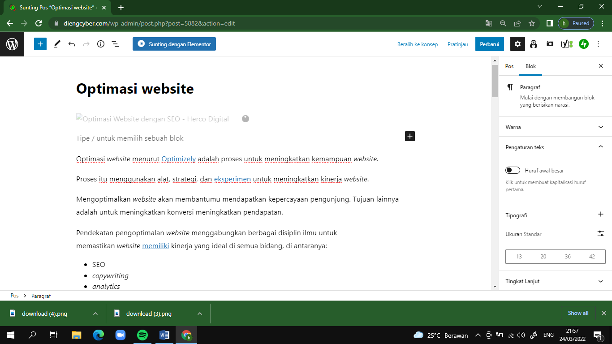
Task: Open the List View icon
Action: [115, 44]
